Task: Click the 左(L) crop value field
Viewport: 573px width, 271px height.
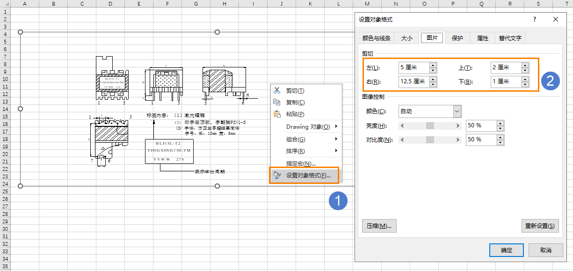Action: [413, 67]
